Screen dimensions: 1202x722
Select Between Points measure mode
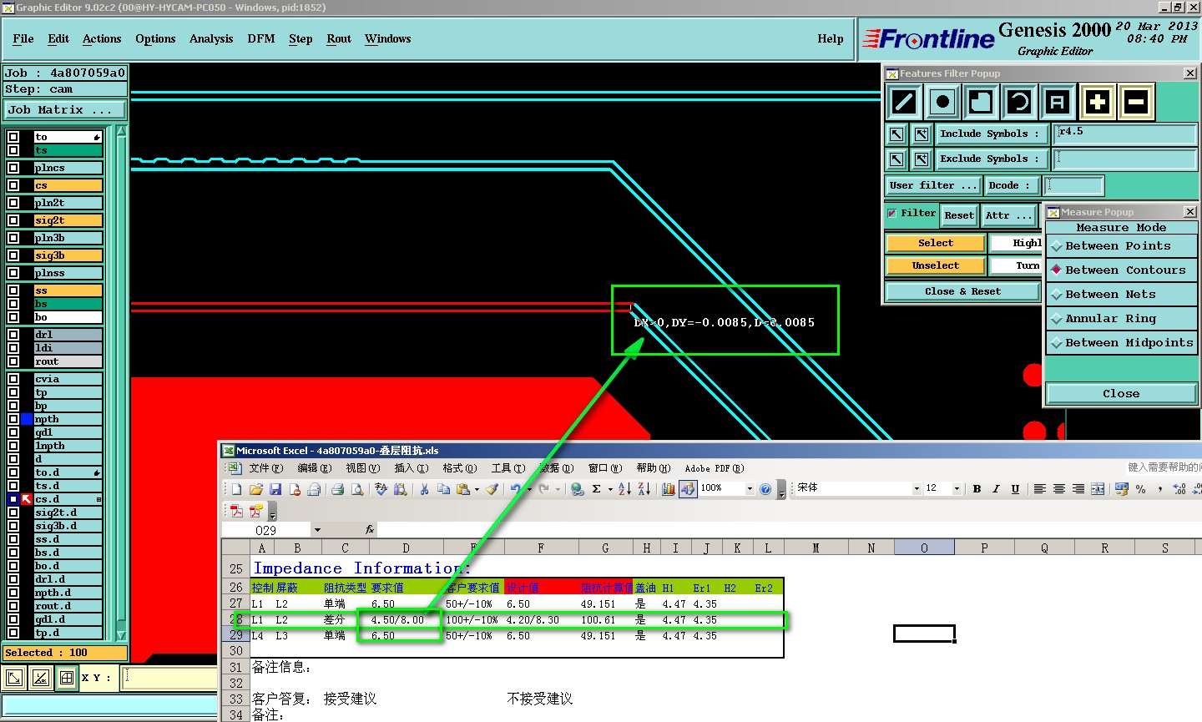point(1121,246)
